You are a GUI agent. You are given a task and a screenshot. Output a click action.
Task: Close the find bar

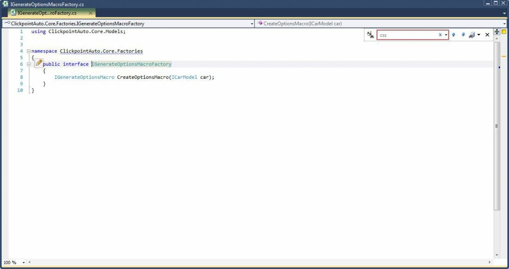coord(487,35)
